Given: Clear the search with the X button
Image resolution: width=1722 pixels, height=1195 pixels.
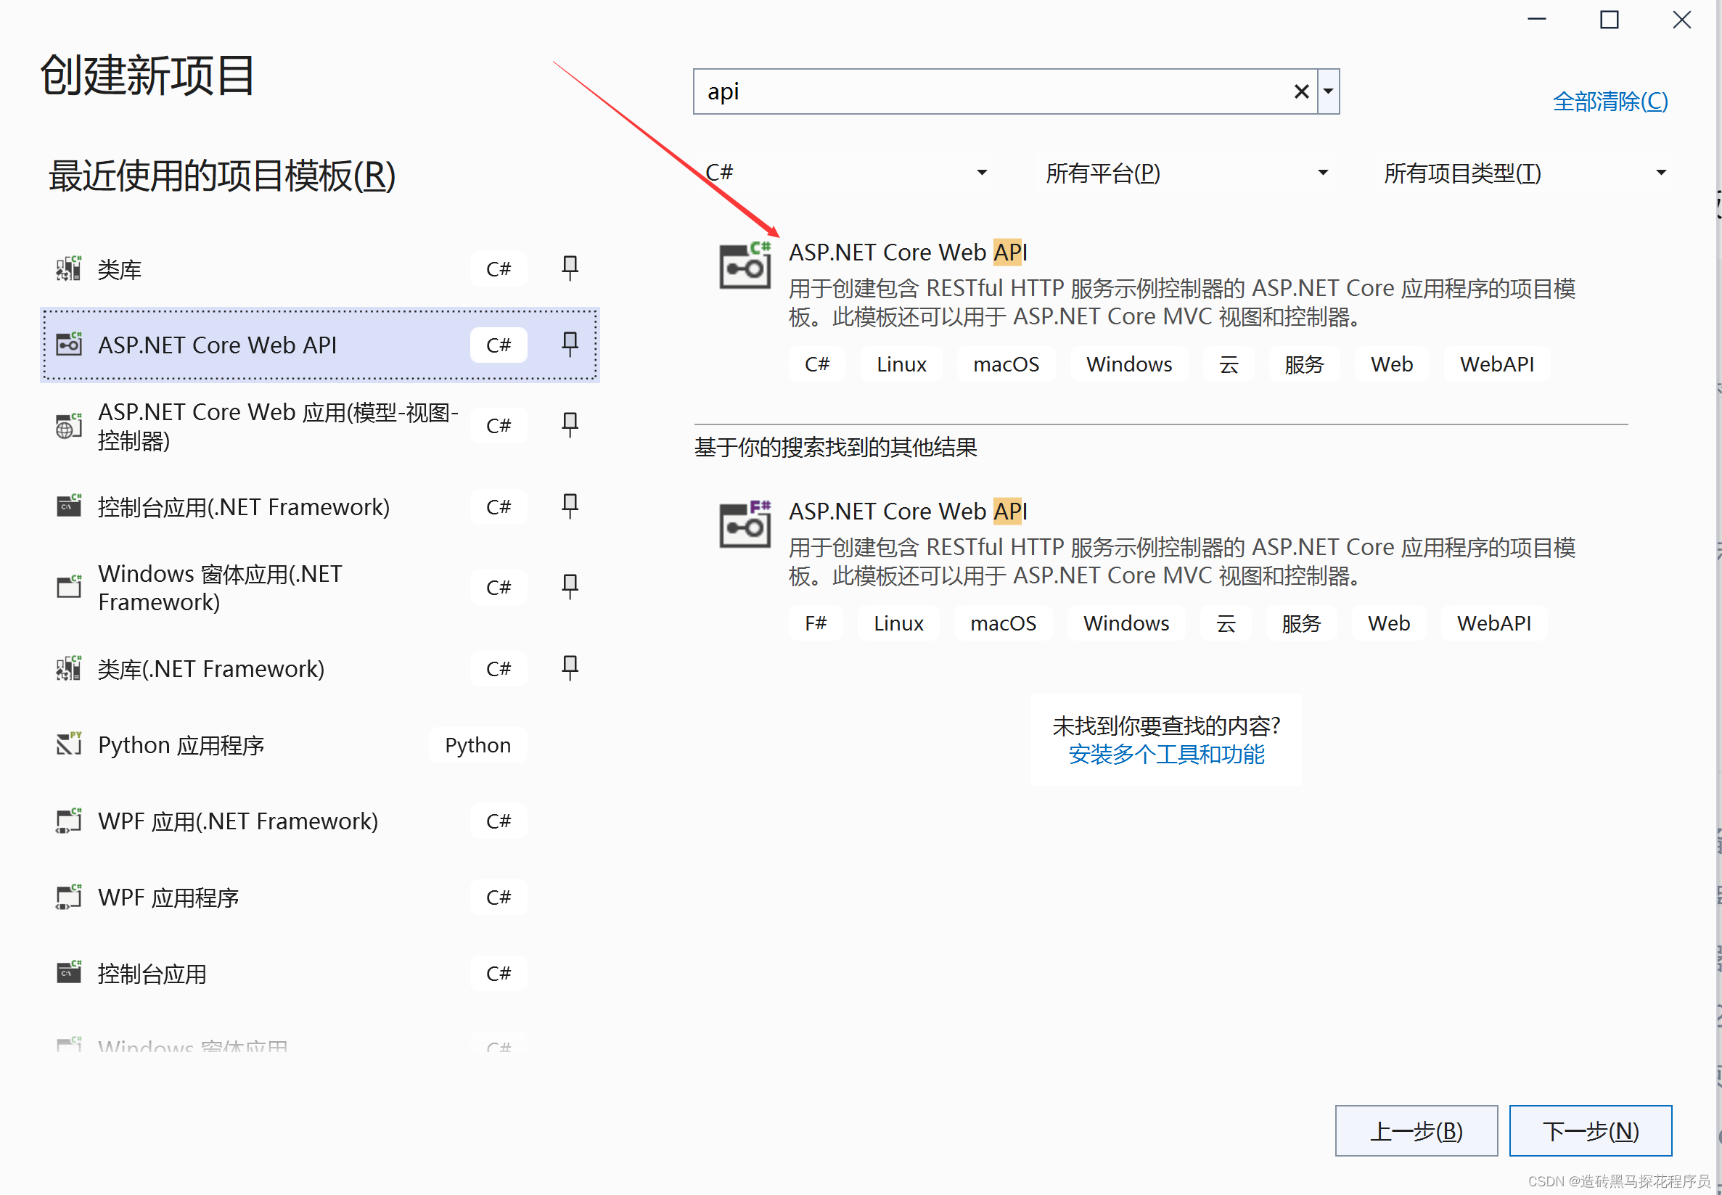Looking at the screenshot, I should (1300, 91).
